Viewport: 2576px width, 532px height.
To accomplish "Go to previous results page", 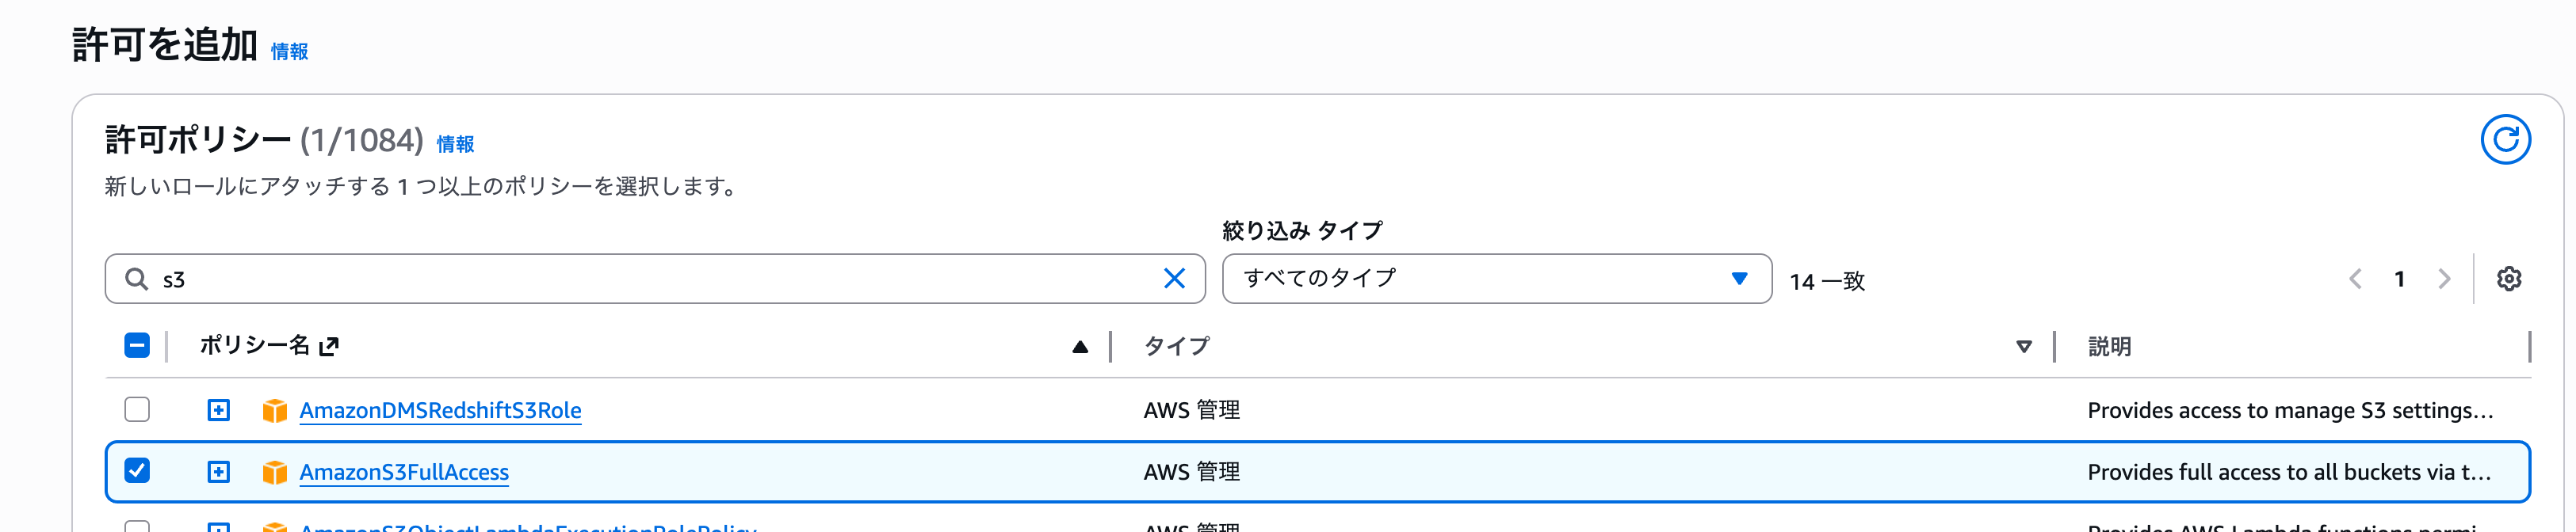I will [x=2355, y=279].
